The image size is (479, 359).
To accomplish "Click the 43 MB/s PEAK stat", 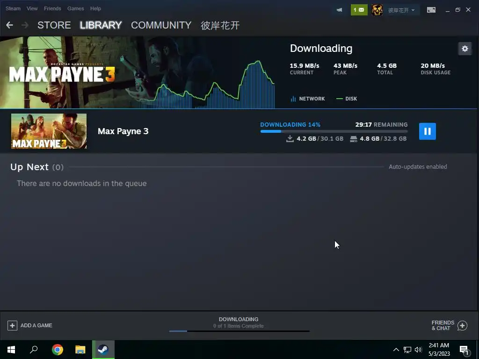I will click(x=345, y=69).
